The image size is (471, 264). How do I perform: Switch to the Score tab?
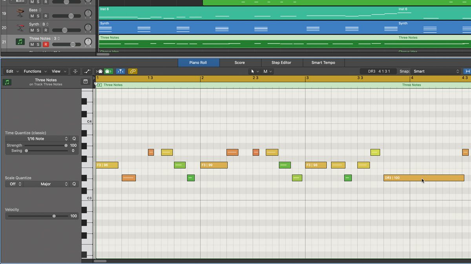pyautogui.click(x=240, y=62)
